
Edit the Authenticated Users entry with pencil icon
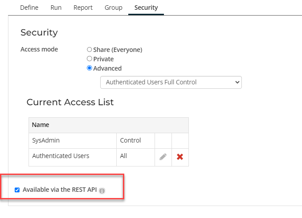click(x=163, y=157)
